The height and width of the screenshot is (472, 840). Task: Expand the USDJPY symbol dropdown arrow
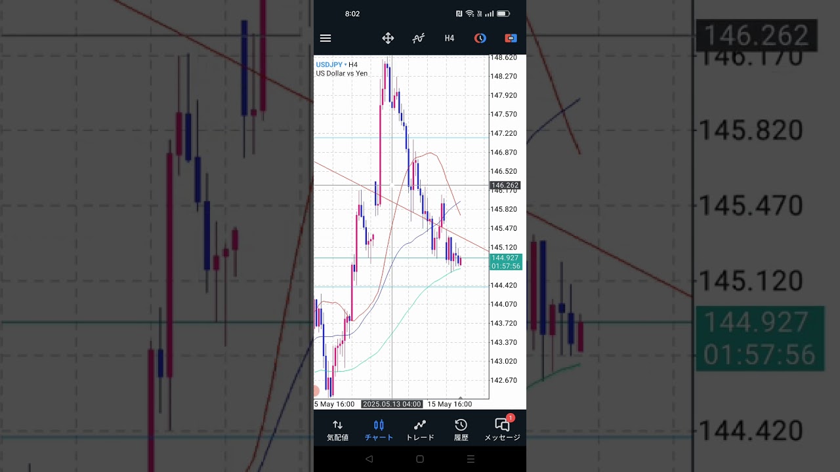345,65
